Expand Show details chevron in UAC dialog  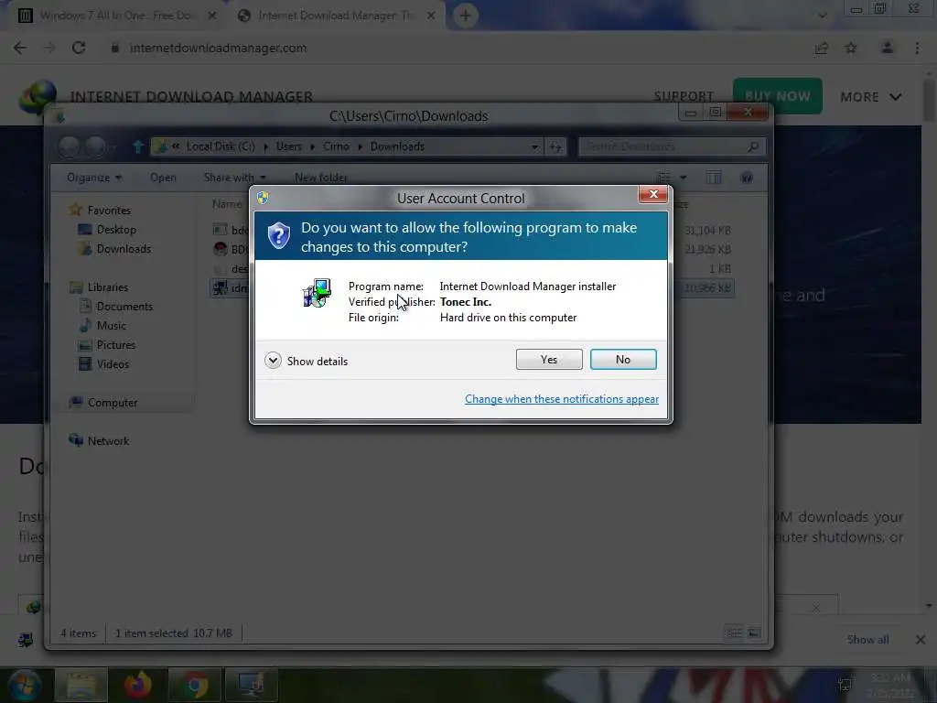point(273,361)
